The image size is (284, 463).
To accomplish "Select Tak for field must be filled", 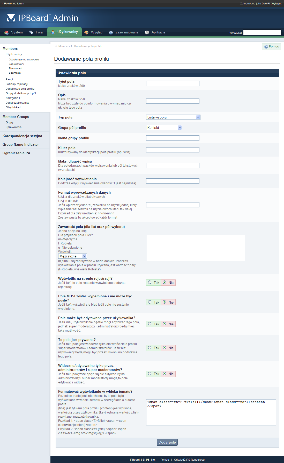I will [150, 302].
